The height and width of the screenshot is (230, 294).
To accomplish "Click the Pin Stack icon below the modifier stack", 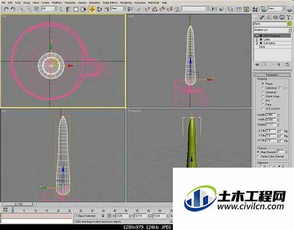I will coord(258,65).
